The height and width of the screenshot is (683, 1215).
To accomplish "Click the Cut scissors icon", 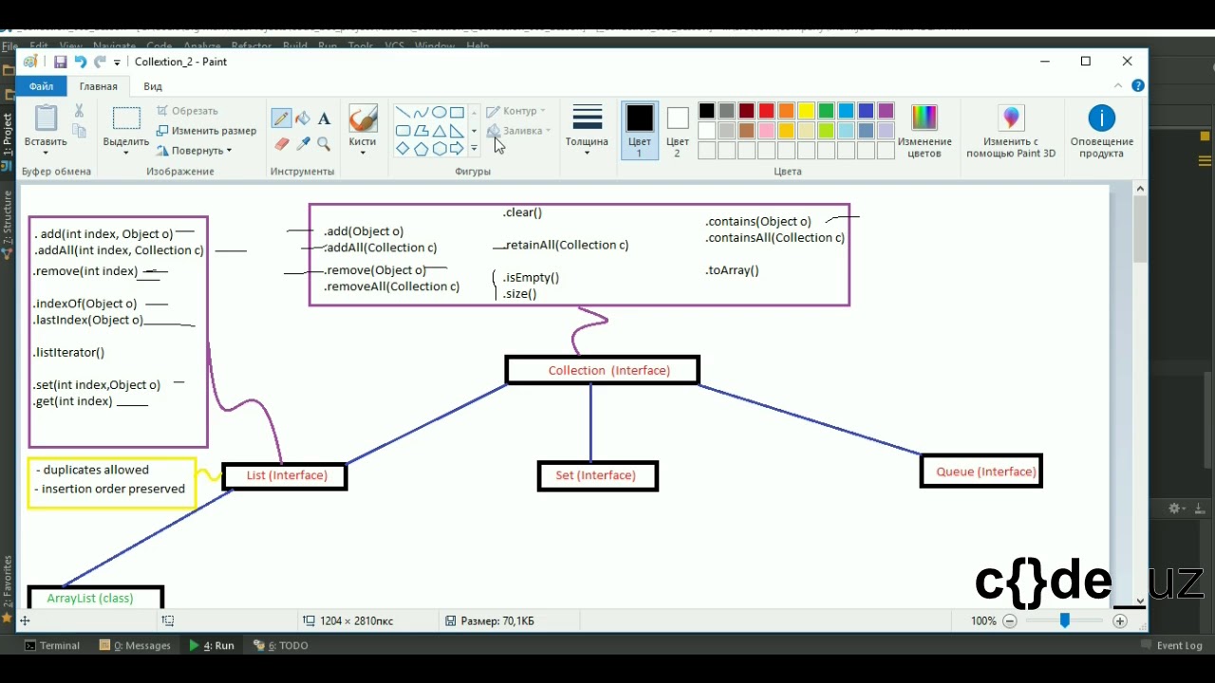I will pos(79,111).
